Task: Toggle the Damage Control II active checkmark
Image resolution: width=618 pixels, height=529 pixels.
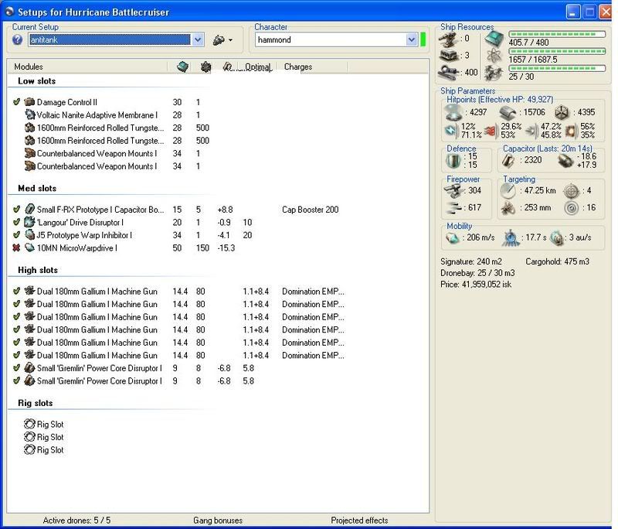Action: point(16,102)
